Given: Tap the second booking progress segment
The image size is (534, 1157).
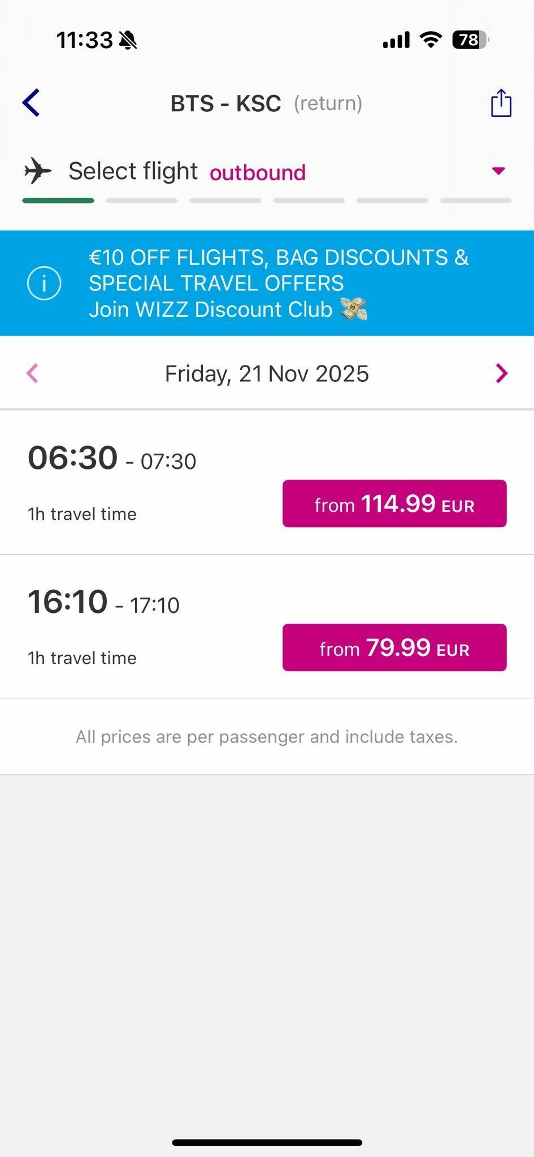Looking at the screenshot, I should [141, 201].
